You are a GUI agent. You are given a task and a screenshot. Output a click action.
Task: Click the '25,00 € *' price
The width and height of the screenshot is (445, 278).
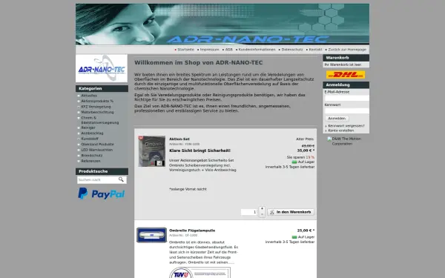(x=306, y=231)
